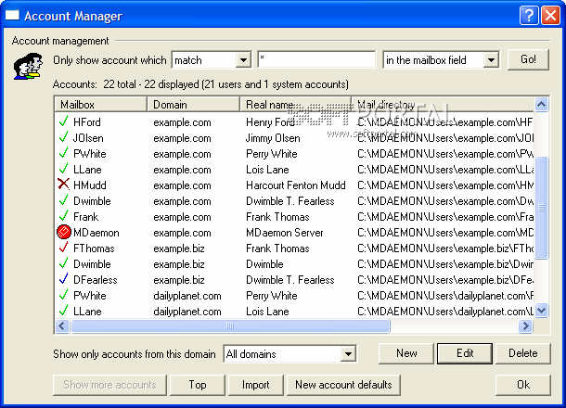This screenshot has height=408, width=566.
Task: Click the real name Harcourt Fenton Mudd
Action: click(x=296, y=185)
